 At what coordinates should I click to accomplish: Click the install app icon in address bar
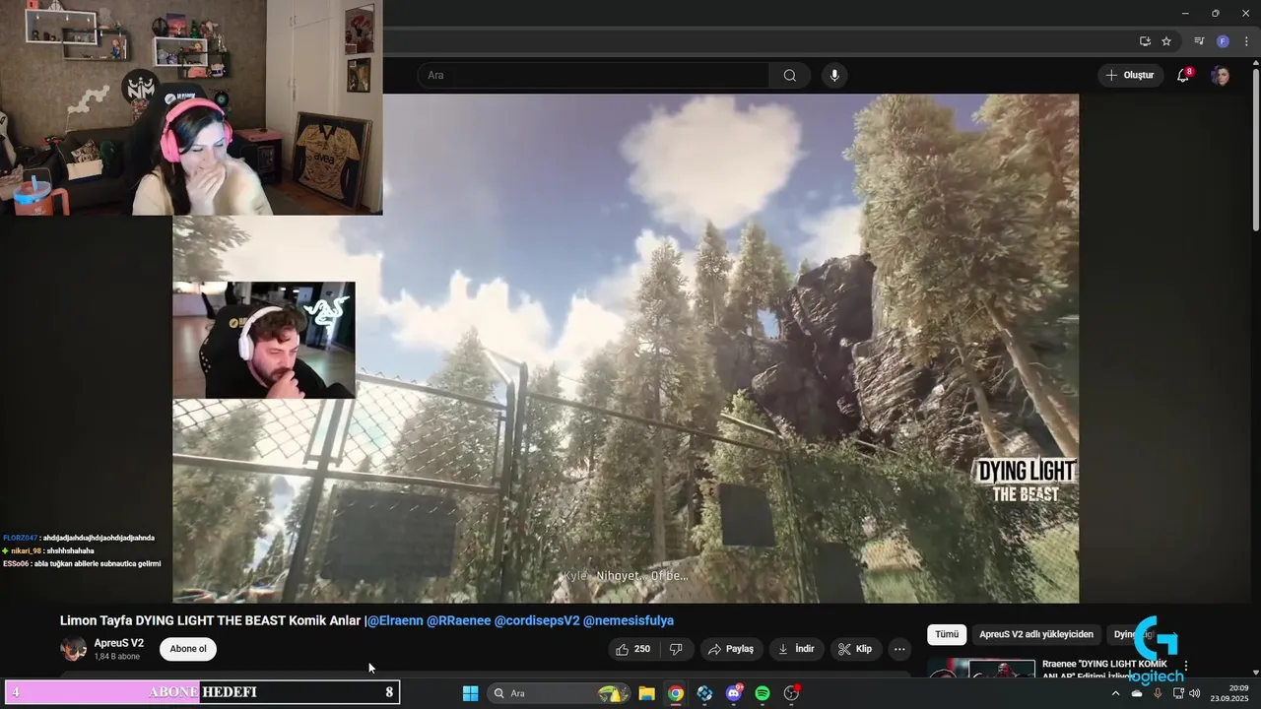pos(1145,41)
